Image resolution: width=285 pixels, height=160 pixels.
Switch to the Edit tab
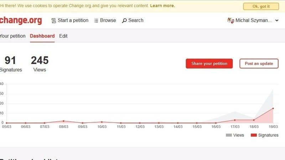(63, 36)
